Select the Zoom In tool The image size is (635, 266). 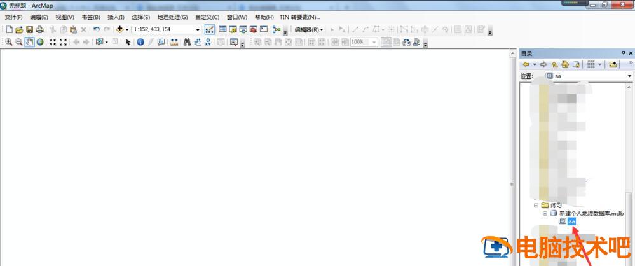tap(8, 42)
